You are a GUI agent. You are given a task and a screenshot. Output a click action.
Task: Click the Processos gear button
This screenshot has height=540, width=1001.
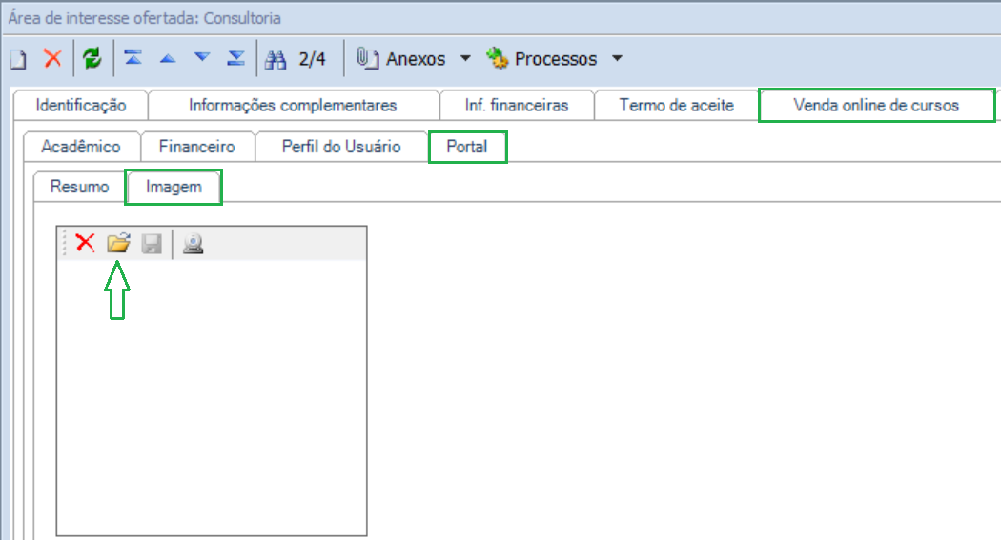(x=542, y=59)
